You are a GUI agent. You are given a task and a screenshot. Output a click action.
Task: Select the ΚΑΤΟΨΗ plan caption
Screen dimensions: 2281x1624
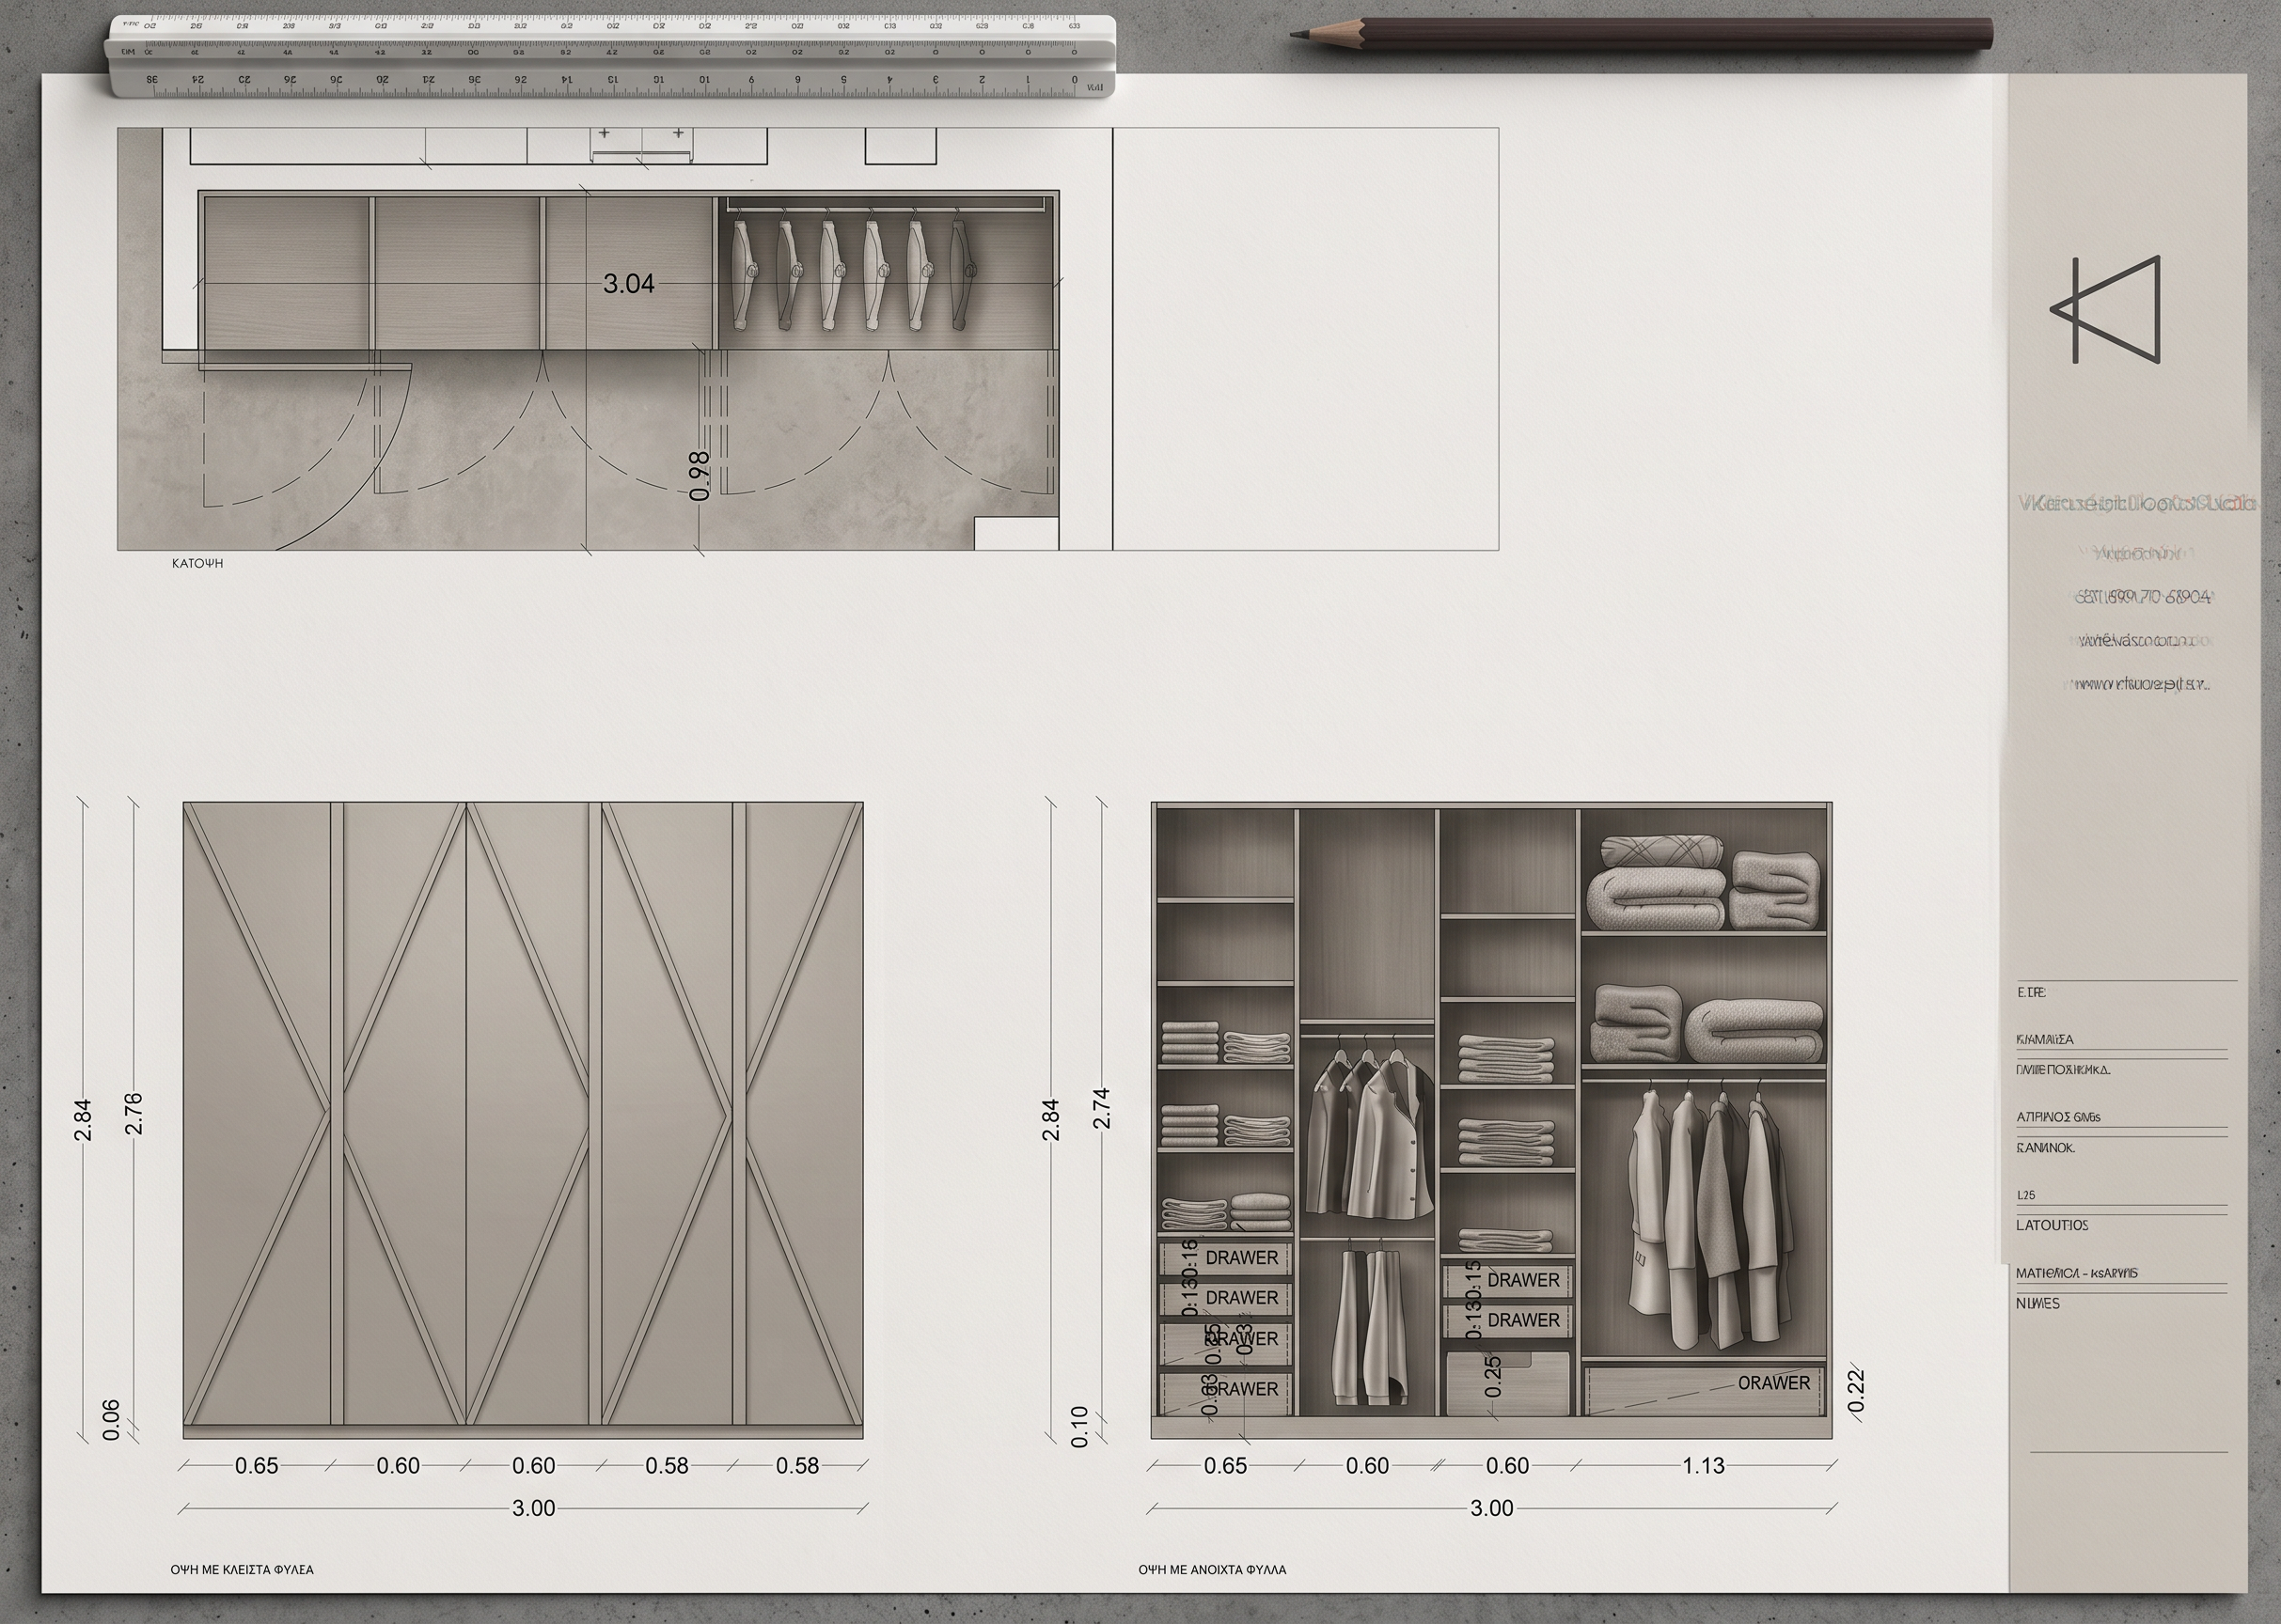[197, 564]
